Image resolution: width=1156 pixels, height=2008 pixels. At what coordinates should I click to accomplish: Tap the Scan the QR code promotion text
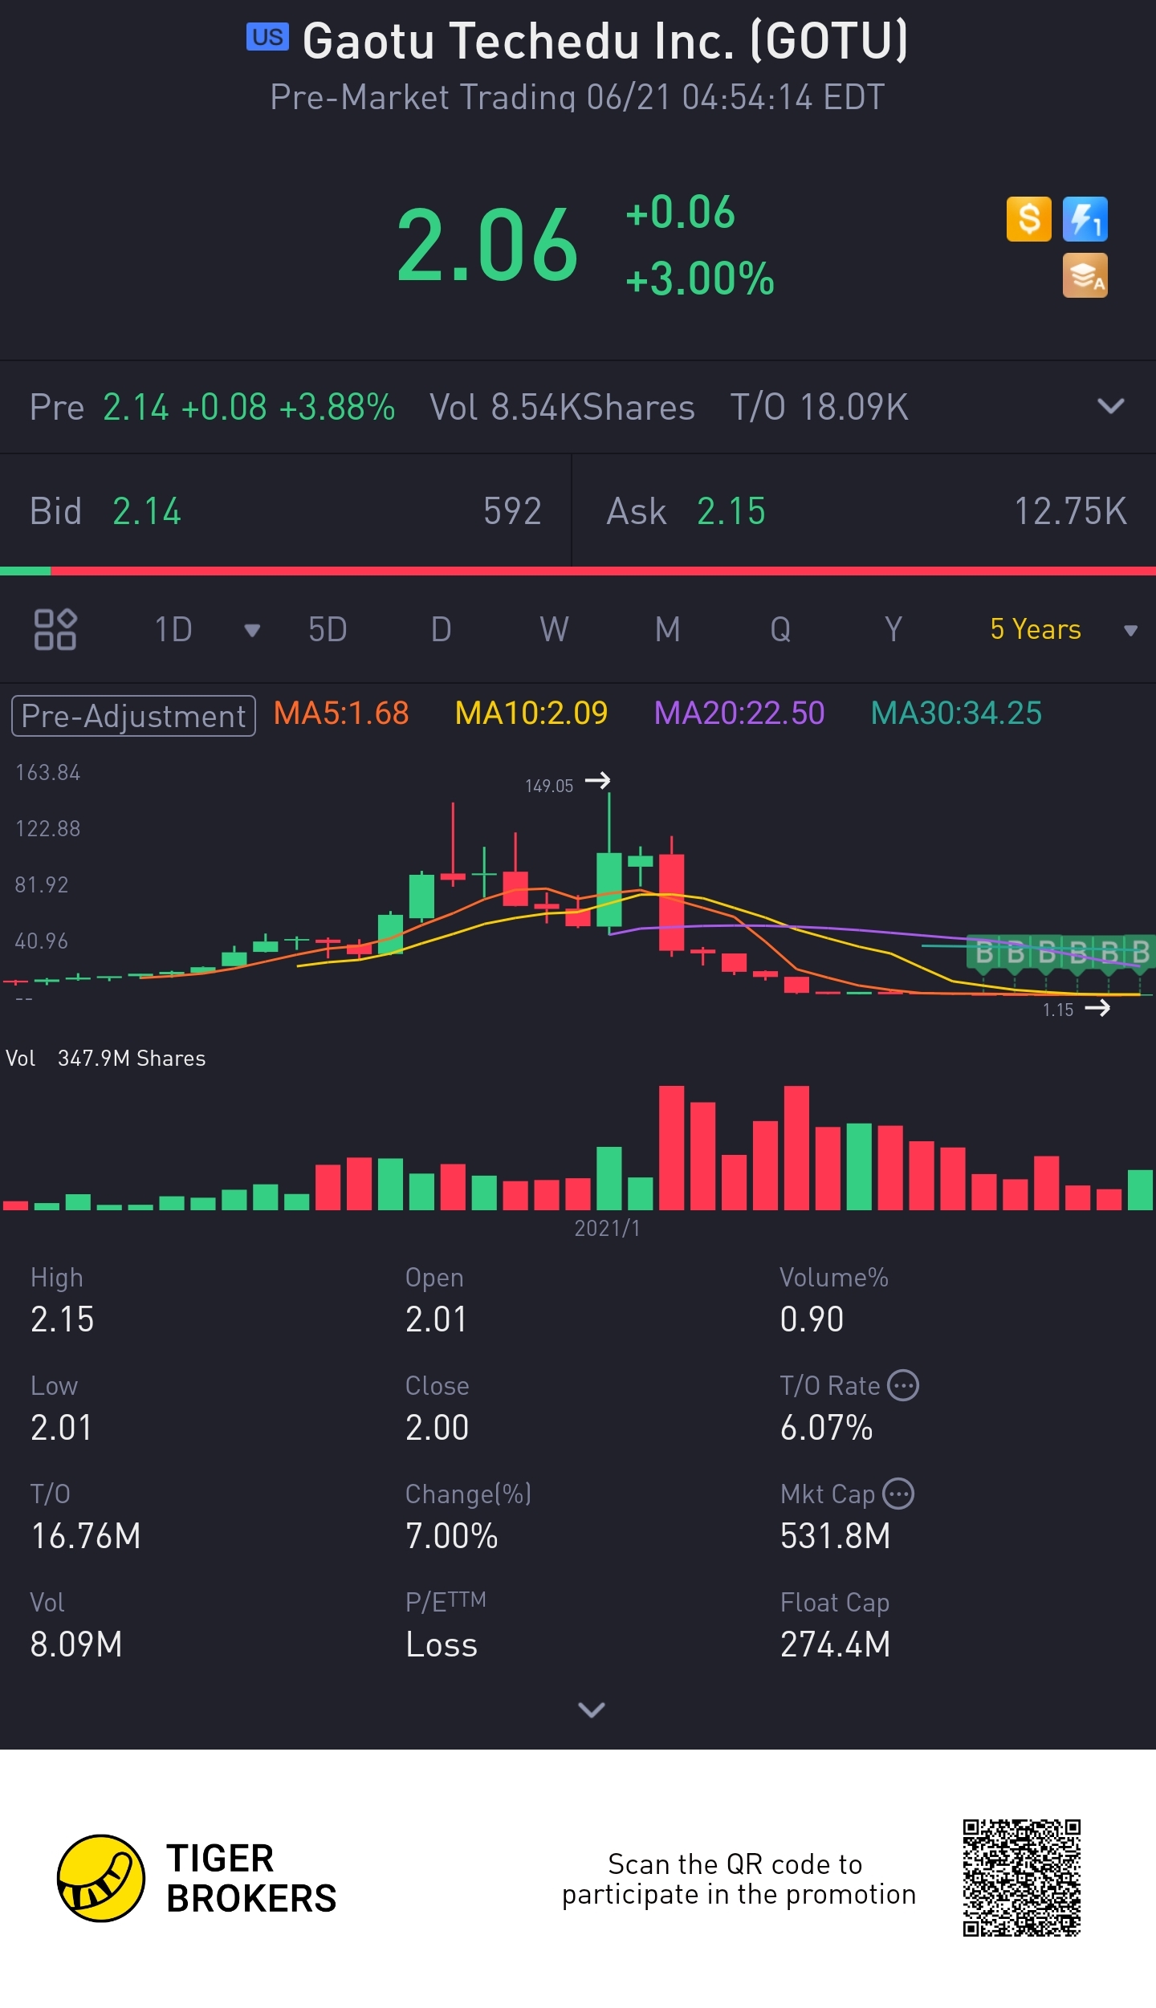[739, 1879]
